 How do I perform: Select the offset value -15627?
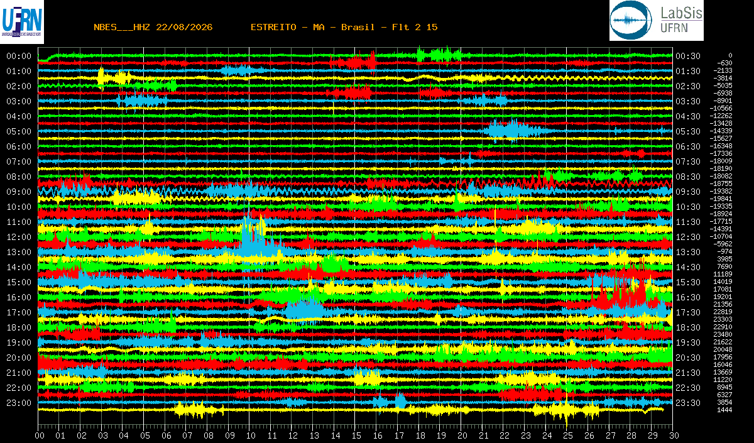tap(721, 138)
